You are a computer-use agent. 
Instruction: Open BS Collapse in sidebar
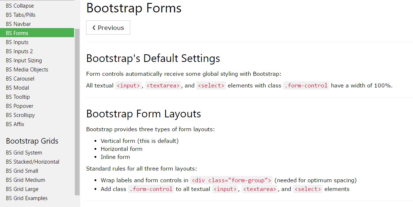(20, 6)
